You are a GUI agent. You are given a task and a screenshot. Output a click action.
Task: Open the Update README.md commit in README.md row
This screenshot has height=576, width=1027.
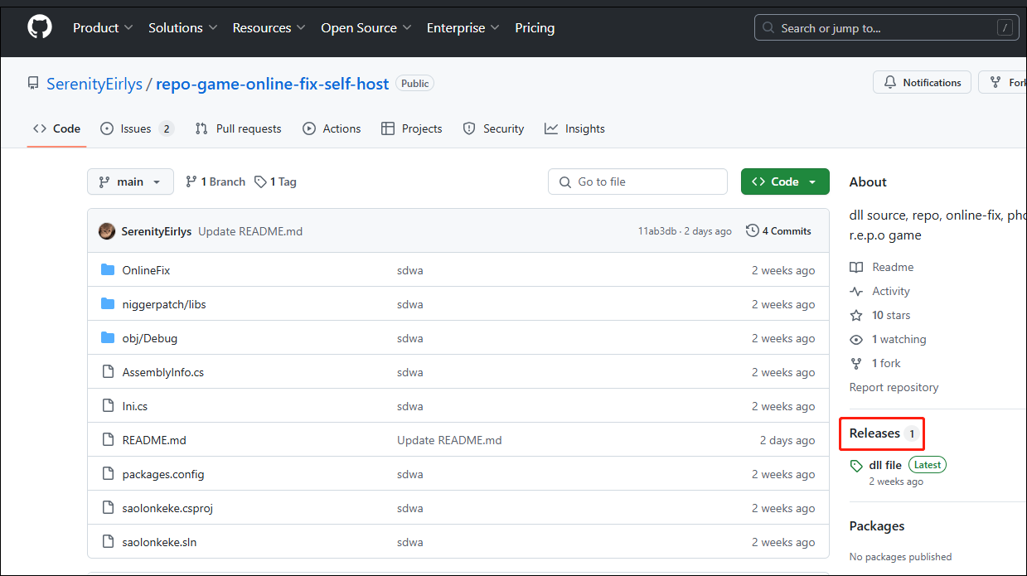449,440
